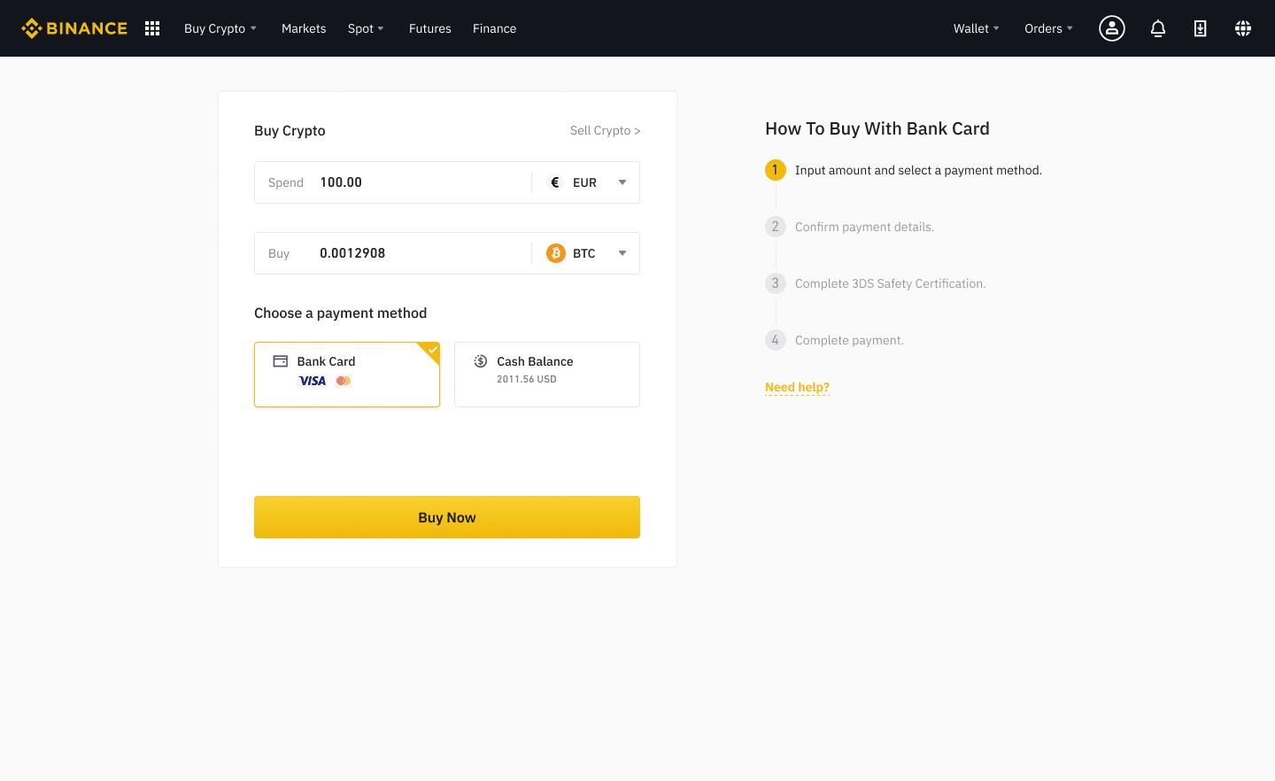This screenshot has width=1275, height=781.
Task: Click step 1 number circle
Action: pos(776,170)
